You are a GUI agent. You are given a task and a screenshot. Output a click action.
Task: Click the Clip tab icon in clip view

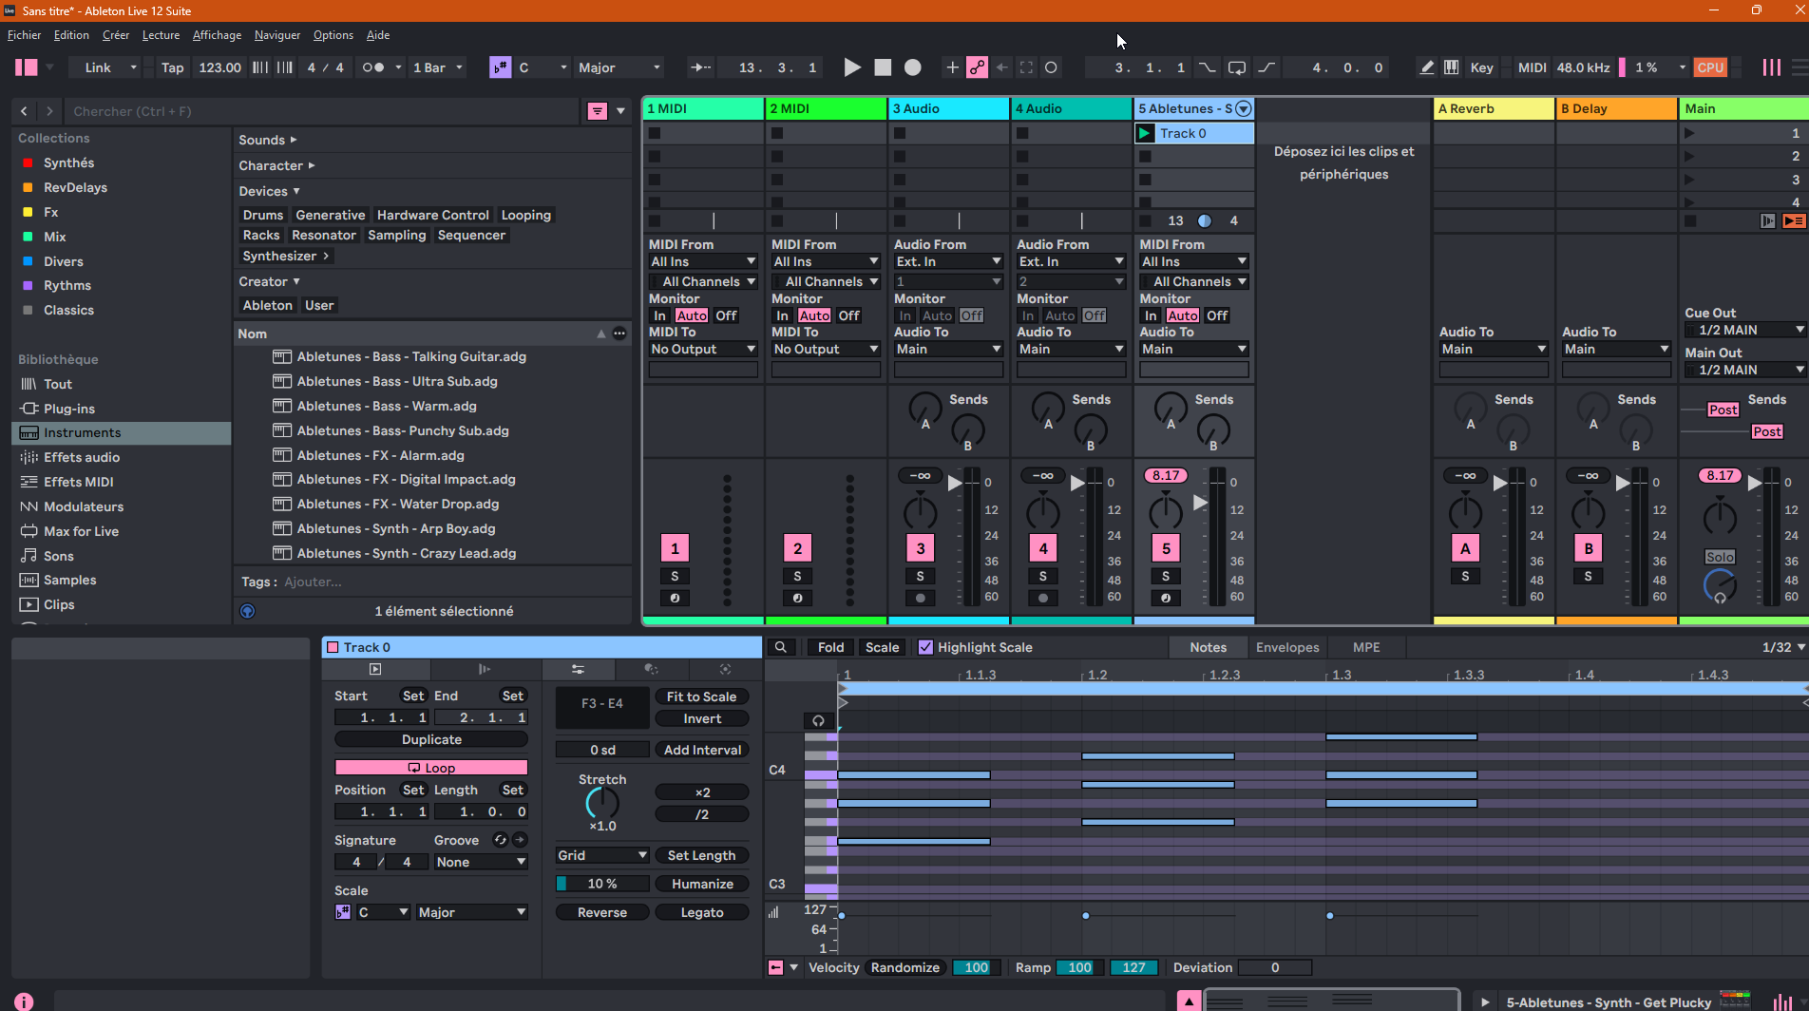[375, 669]
